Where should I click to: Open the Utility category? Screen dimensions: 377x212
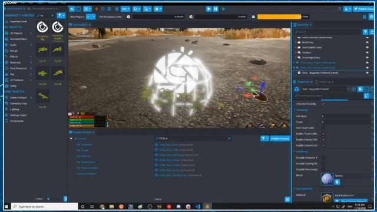tap(13, 86)
